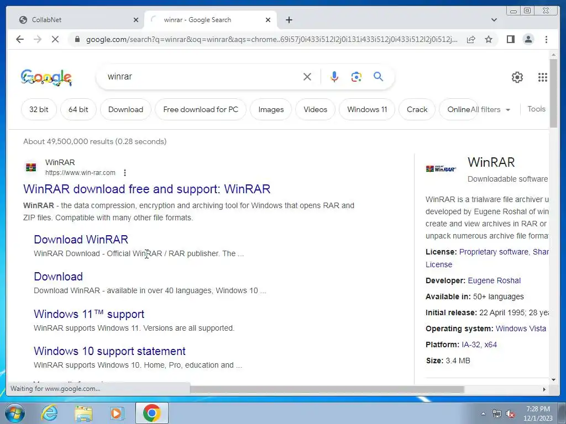Select the winrar Google Search tab

coord(209,20)
